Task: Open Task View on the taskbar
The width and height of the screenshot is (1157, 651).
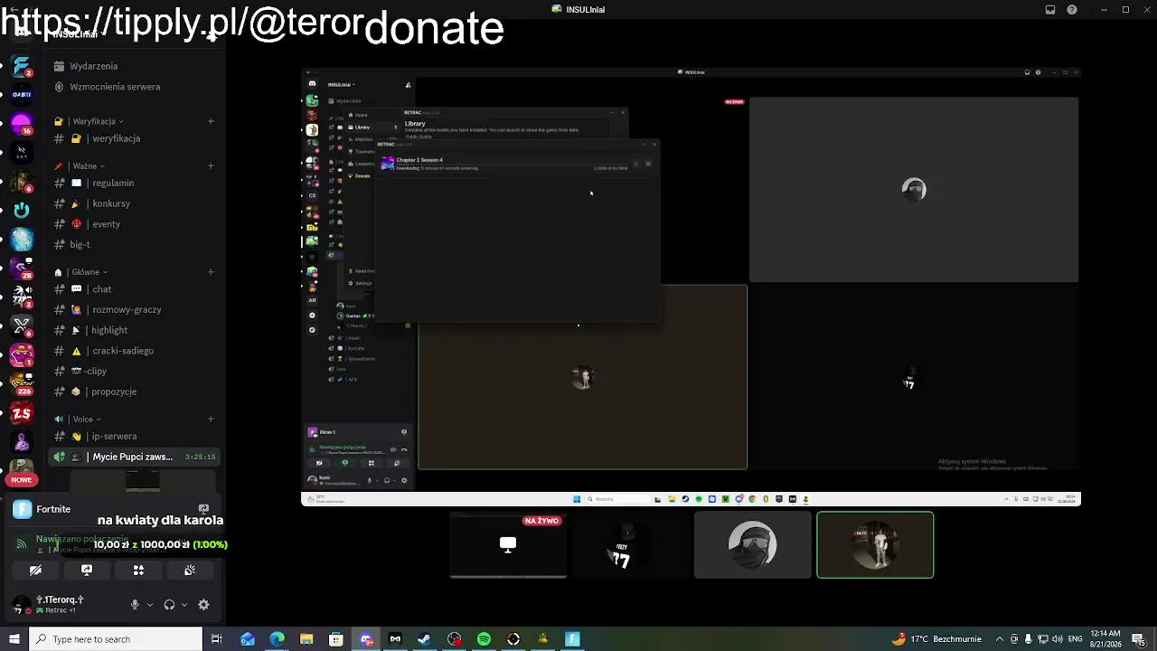Action: click(x=217, y=639)
